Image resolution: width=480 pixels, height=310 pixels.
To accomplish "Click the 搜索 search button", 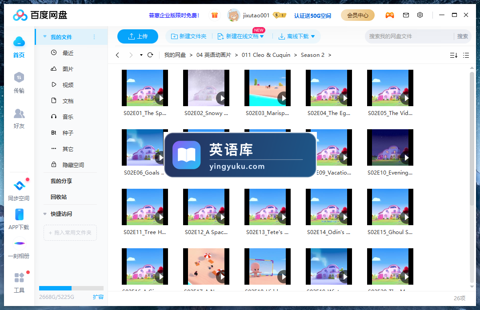I will click(462, 36).
